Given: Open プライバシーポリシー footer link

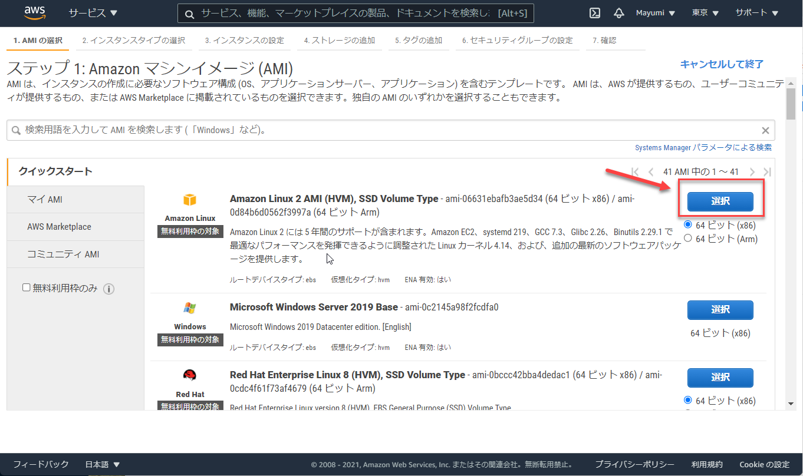Looking at the screenshot, I should tap(634, 464).
